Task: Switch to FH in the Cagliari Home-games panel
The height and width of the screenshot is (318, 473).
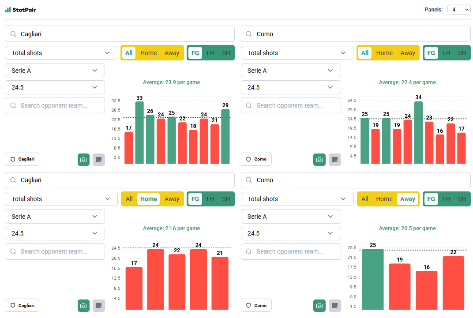Action: coord(210,199)
